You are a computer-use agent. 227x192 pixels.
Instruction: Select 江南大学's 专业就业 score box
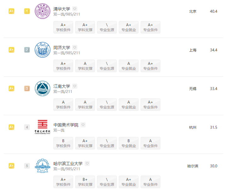(x=129, y=105)
